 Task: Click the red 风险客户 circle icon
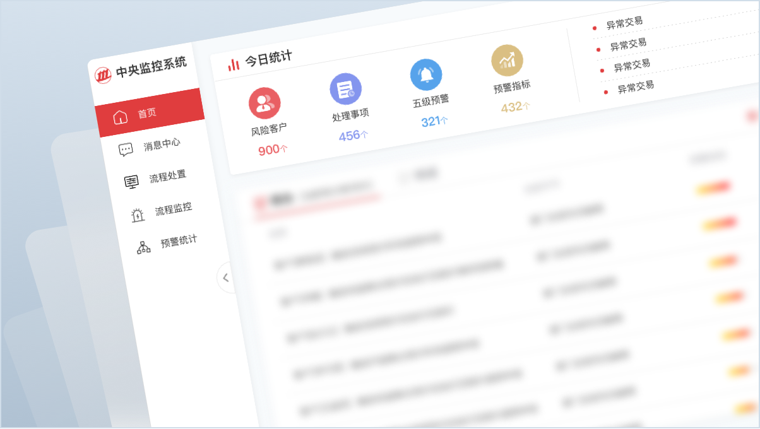click(x=264, y=103)
